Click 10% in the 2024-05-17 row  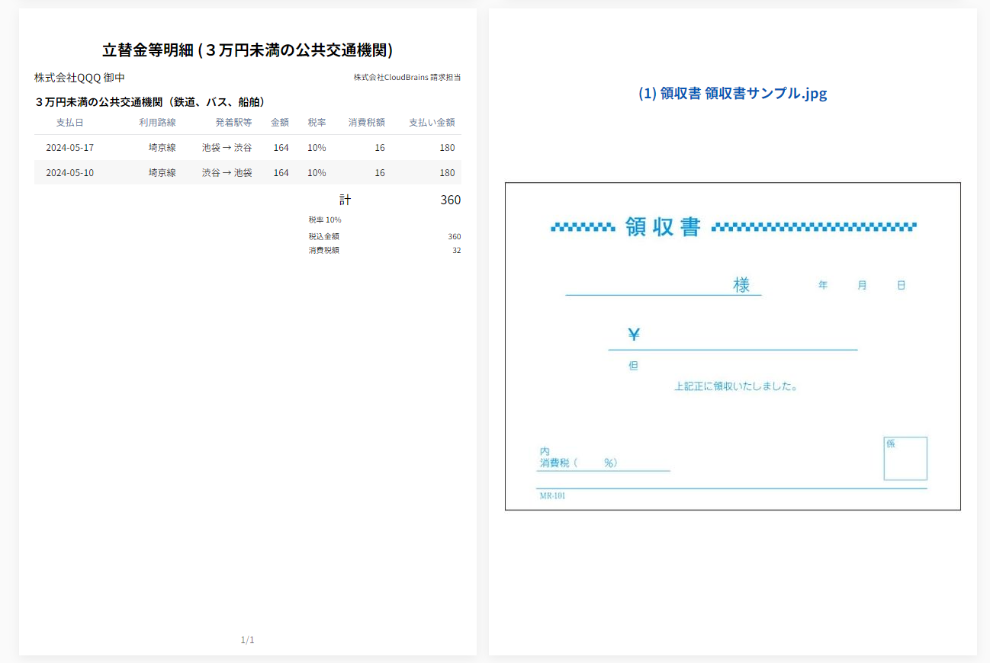317,147
